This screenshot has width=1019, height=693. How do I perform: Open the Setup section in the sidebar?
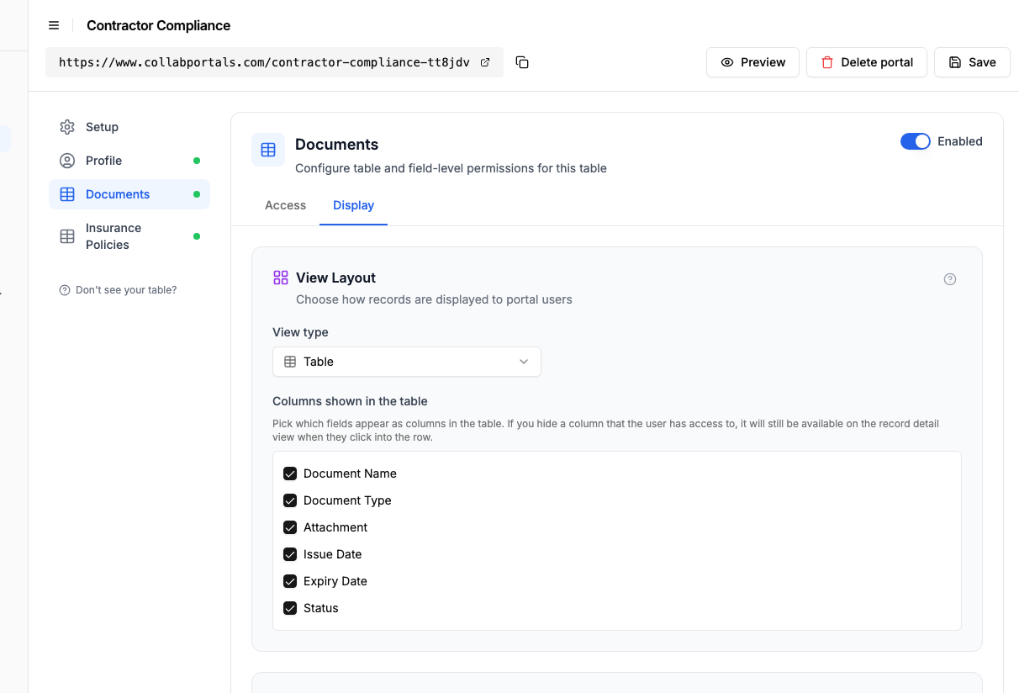coord(129,127)
